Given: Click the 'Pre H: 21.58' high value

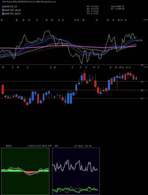Looking at the screenshot, I should 92,9.
